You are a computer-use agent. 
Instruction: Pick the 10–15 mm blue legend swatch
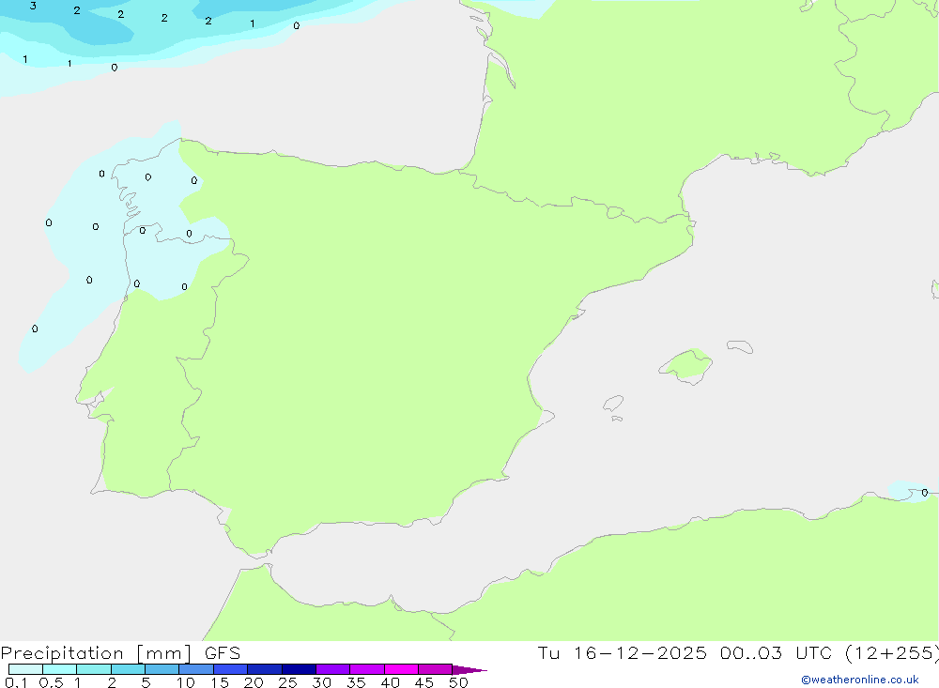point(196,669)
